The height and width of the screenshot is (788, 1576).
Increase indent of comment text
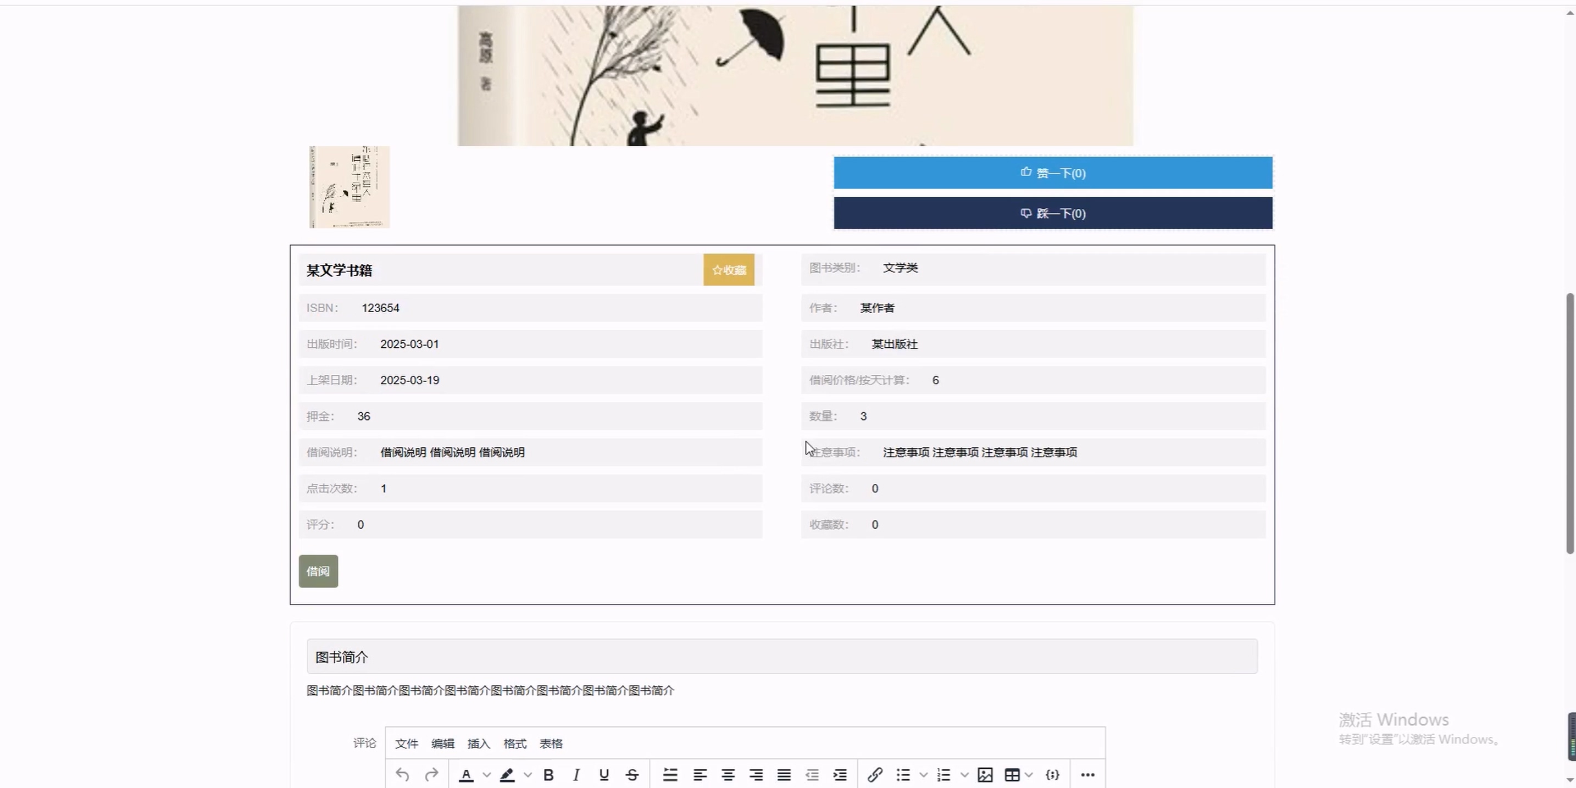[x=840, y=775]
